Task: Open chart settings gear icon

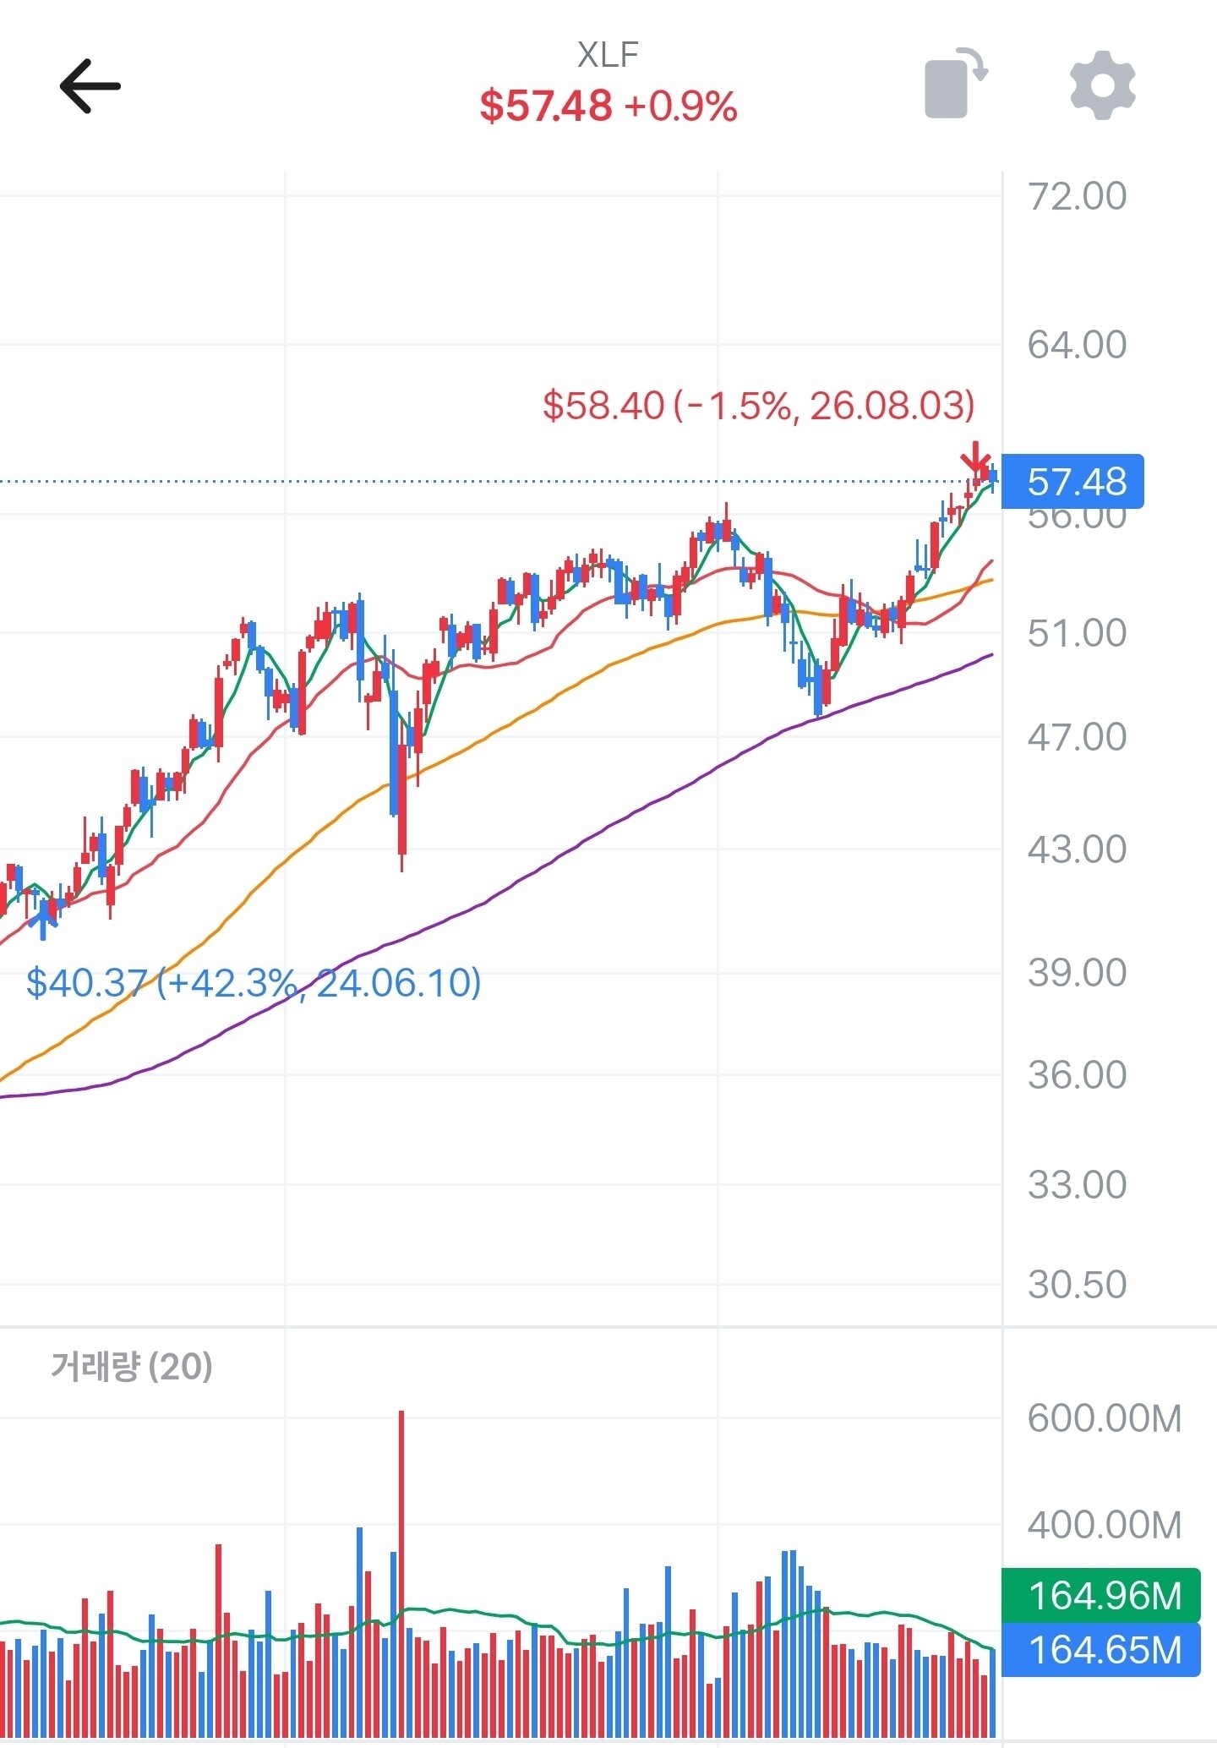Action: 1102,85
